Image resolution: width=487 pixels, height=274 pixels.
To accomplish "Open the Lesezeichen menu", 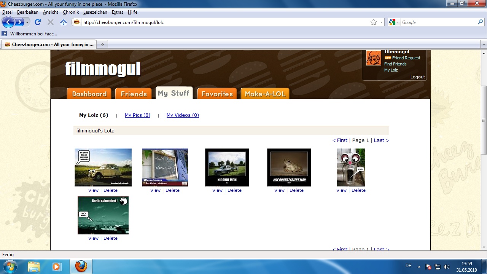I will [96, 12].
